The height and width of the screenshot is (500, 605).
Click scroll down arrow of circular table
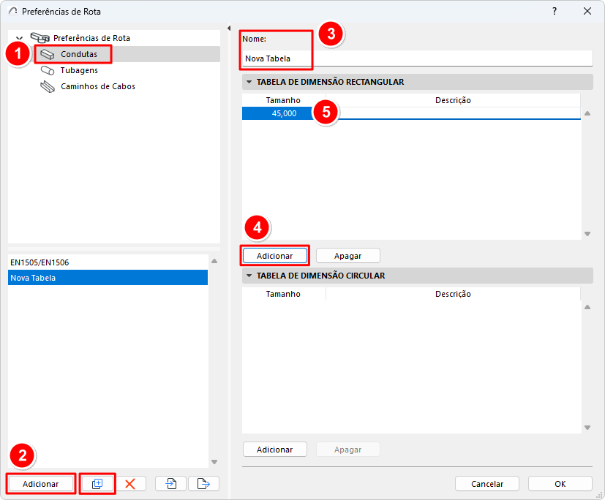[x=587, y=428]
